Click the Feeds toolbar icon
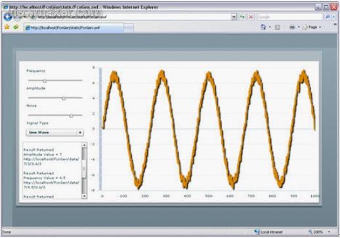Screen dimensions: 340x238 click(278, 27)
